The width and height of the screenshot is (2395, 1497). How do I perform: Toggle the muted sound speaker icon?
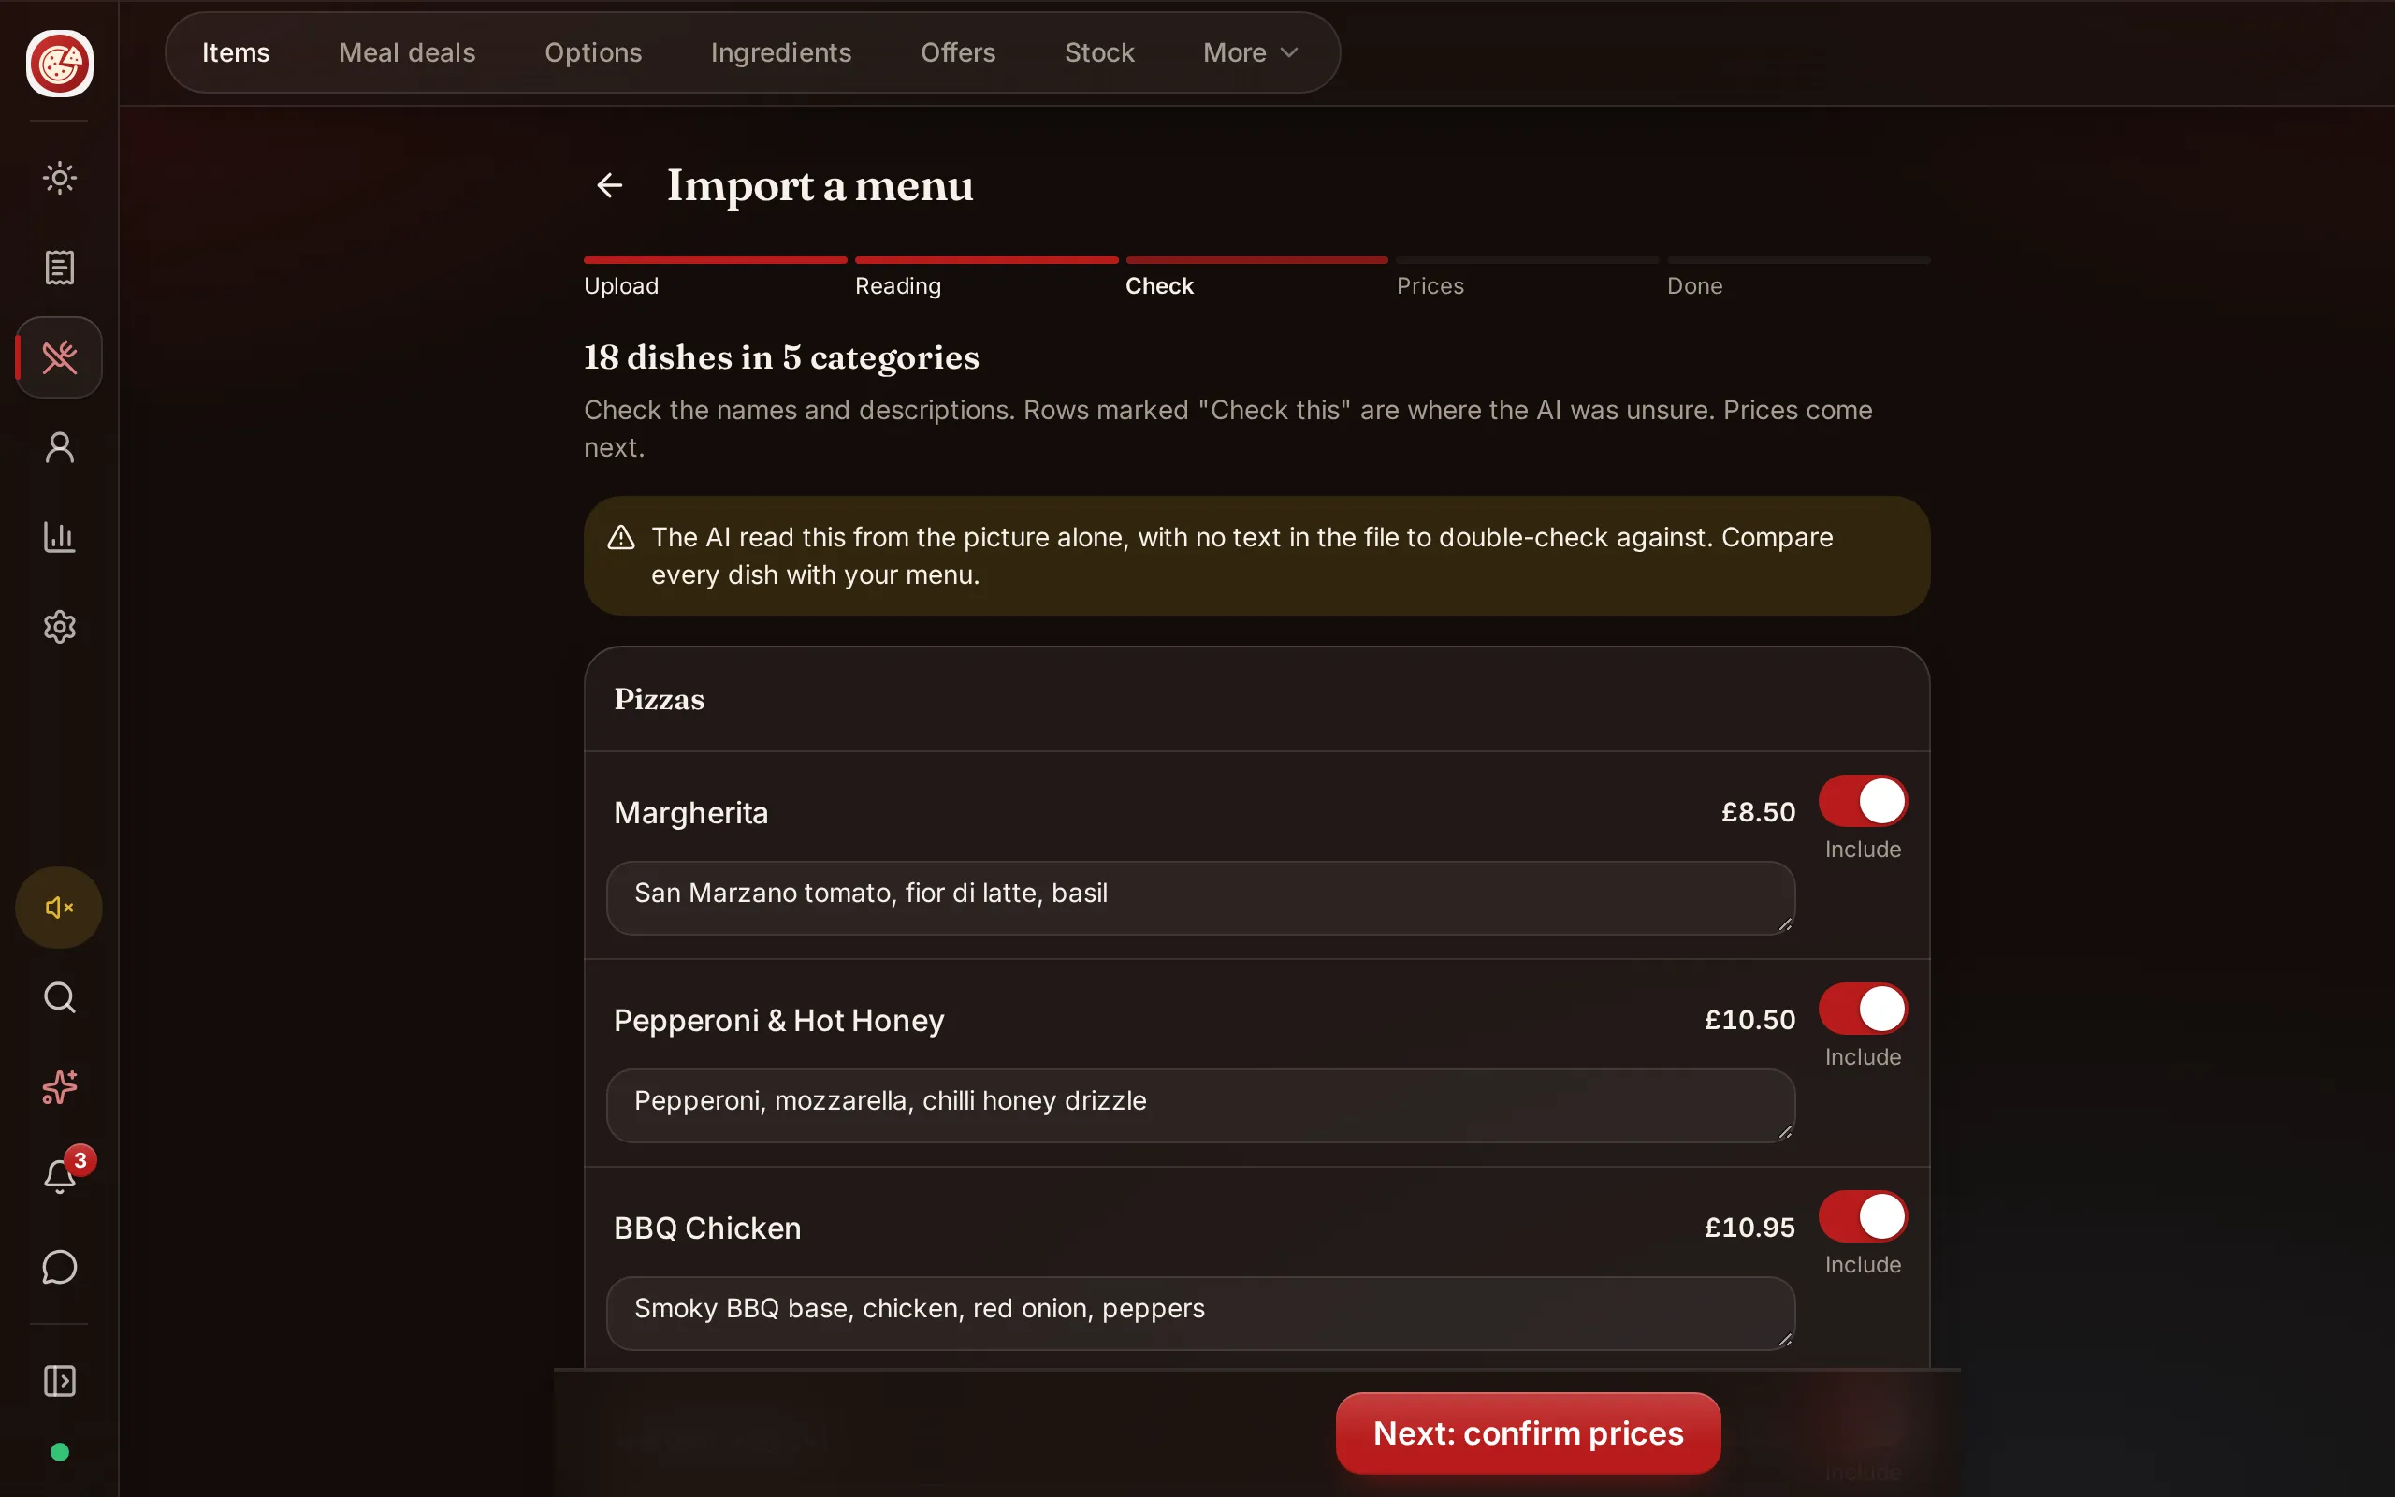(59, 908)
